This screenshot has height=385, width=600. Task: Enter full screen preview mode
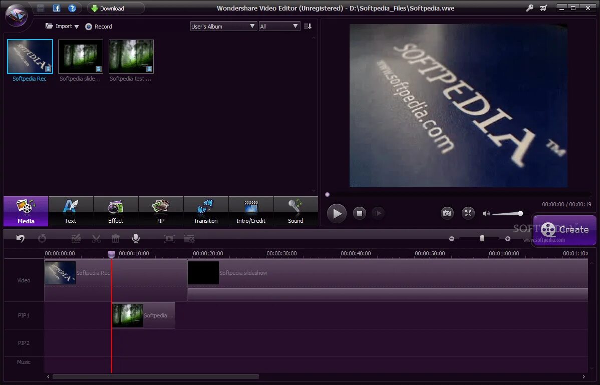tap(468, 213)
